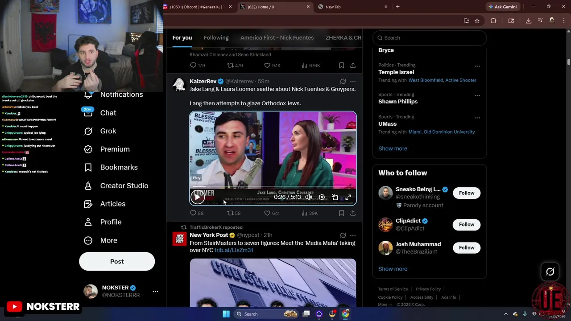Switch to the For you tab
Image resolution: width=571 pixels, height=321 pixels.
coord(182,37)
